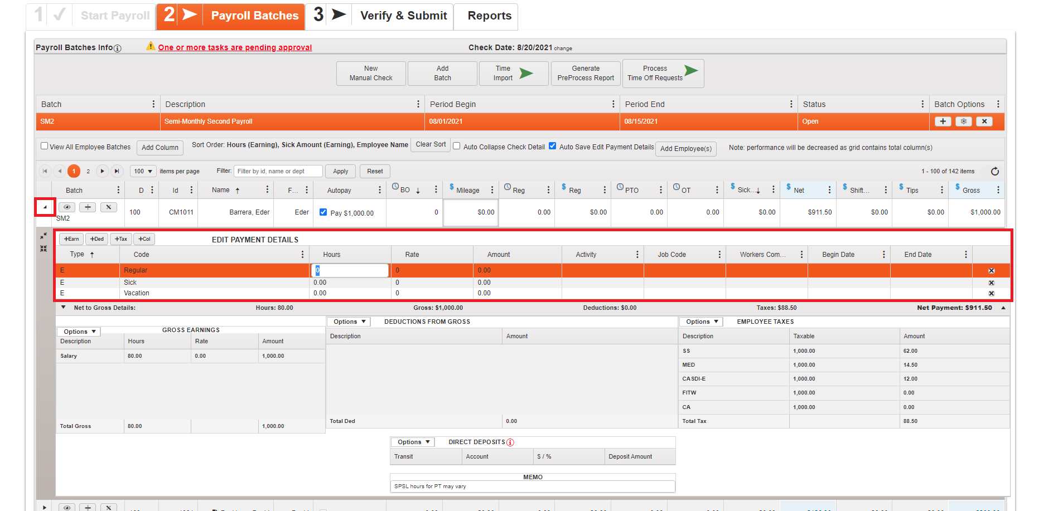Refresh the grid with the circular arrow icon
This screenshot has height=511, width=1058.
[996, 171]
